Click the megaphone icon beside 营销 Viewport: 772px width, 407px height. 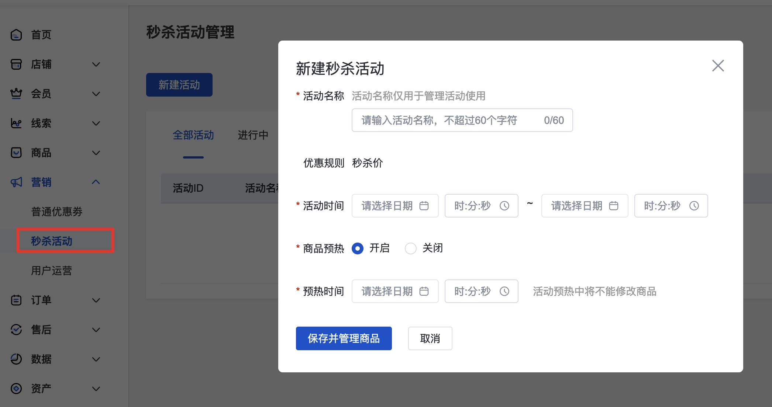point(16,182)
